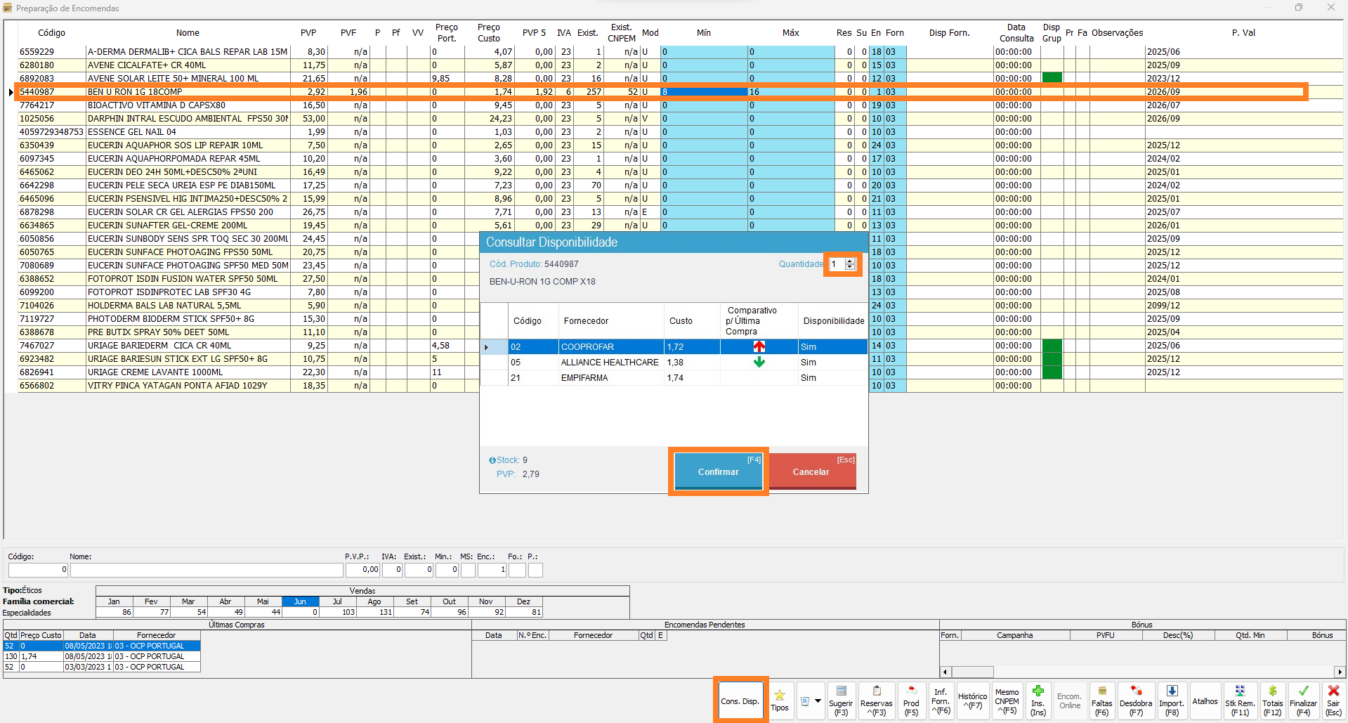Click the Sugerir (F3) calculator button
Image resolution: width=1348 pixels, height=723 pixels.
point(841,701)
